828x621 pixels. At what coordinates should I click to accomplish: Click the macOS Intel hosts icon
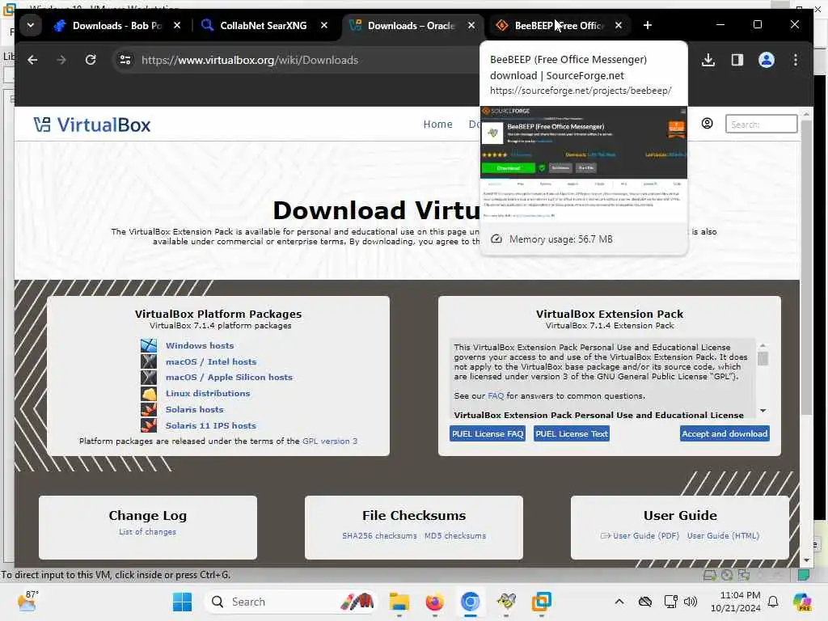[x=149, y=361]
